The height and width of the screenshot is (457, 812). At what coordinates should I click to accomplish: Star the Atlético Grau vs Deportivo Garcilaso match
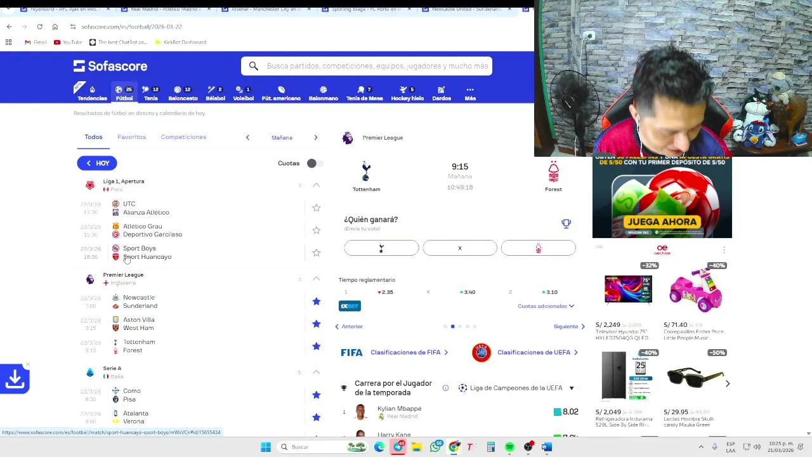click(316, 230)
